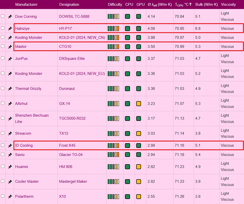Click the difficulty bar for DOWSIL TC-5888
This screenshot has width=244, height=204.
(x=113, y=16)
